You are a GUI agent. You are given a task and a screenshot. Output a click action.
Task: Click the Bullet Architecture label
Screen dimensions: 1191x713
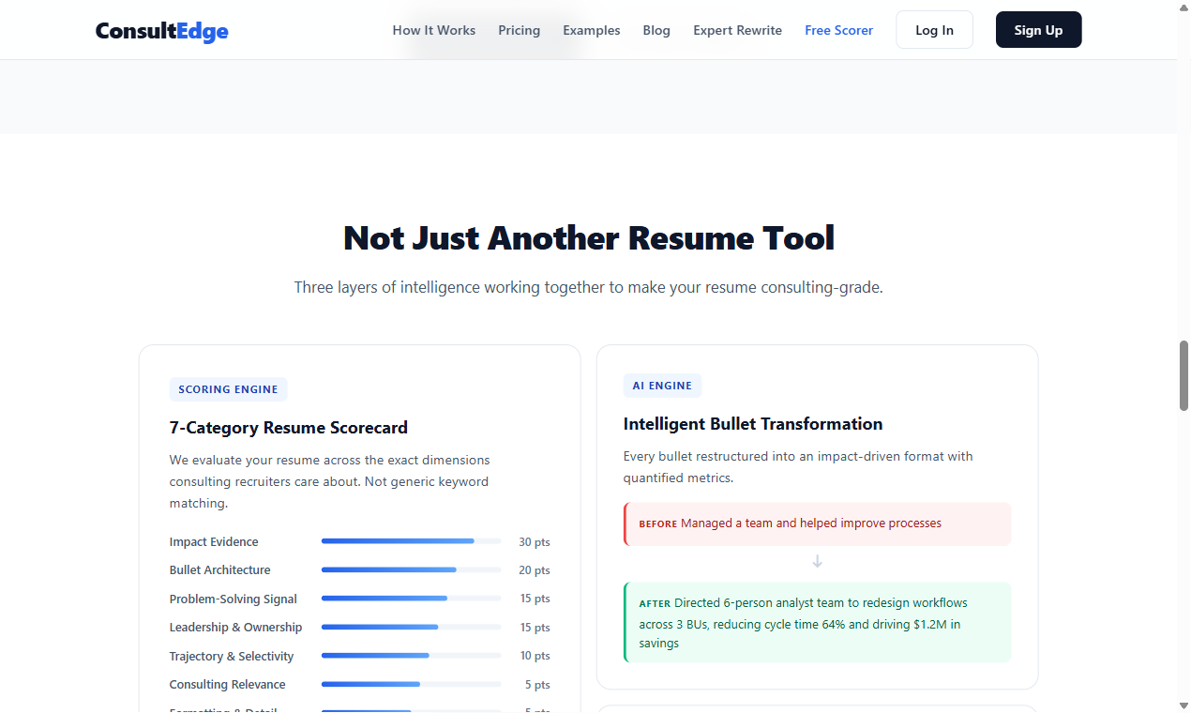click(x=219, y=570)
